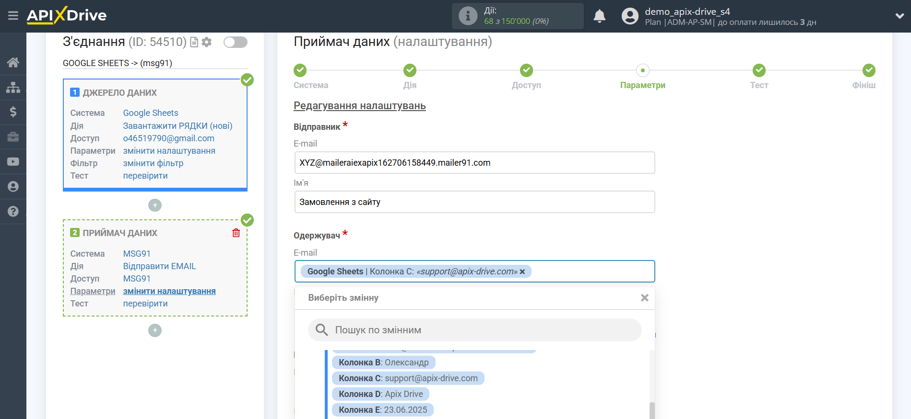Image resolution: width=911 pixels, height=419 pixels.
Task: Open o46519790@gmail.com access link
Action: click(169, 138)
